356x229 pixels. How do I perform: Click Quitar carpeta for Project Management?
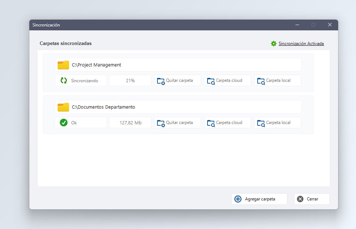point(177,80)
